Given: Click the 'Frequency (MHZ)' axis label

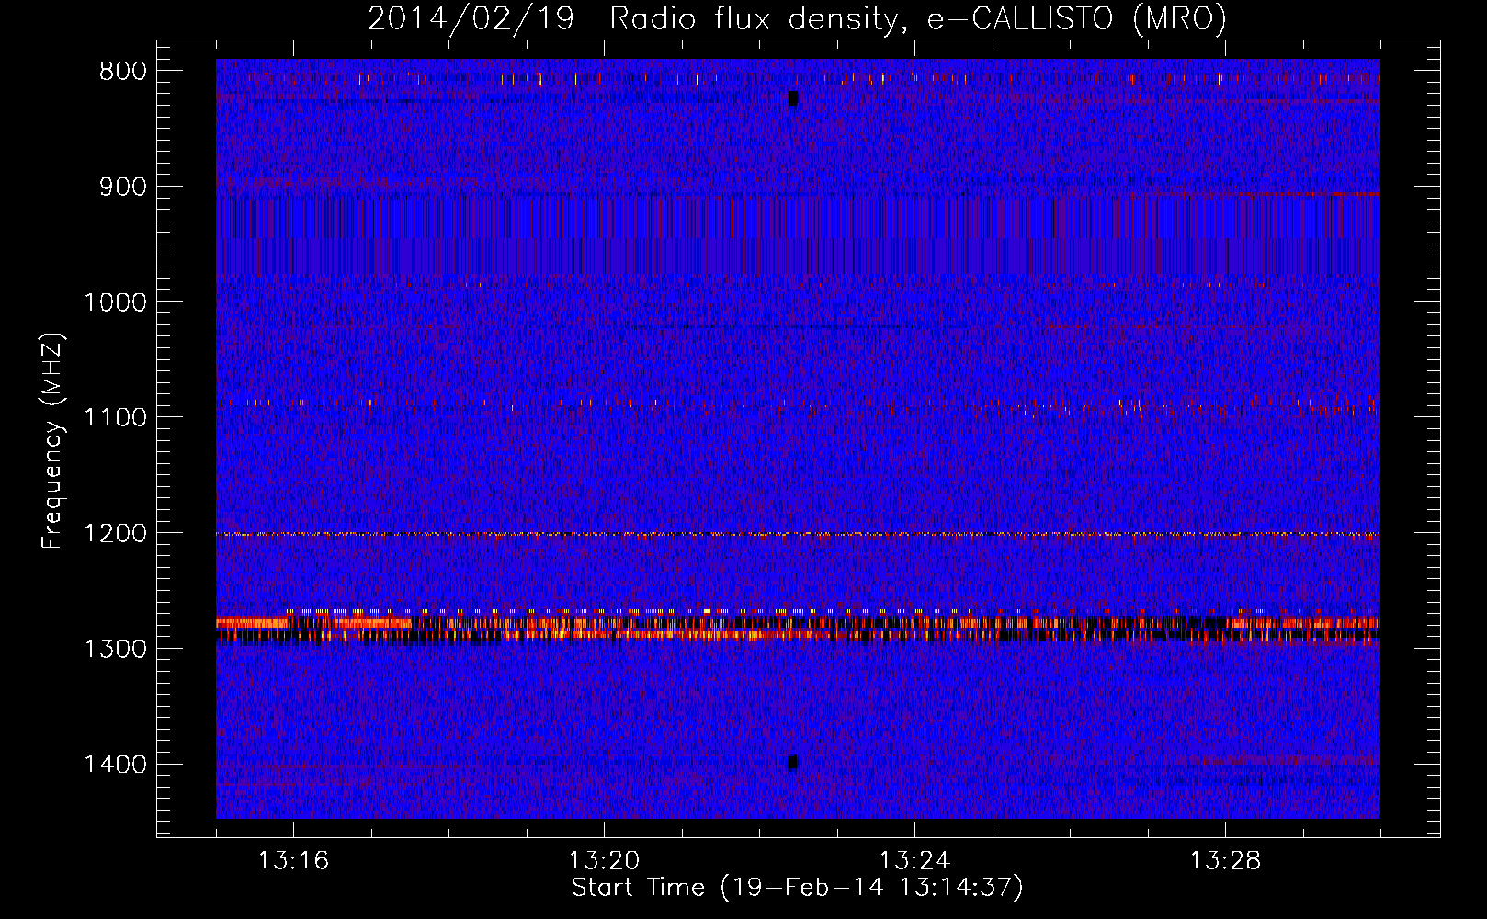Looking at the screenshot, I should click(x=52, y=441).
